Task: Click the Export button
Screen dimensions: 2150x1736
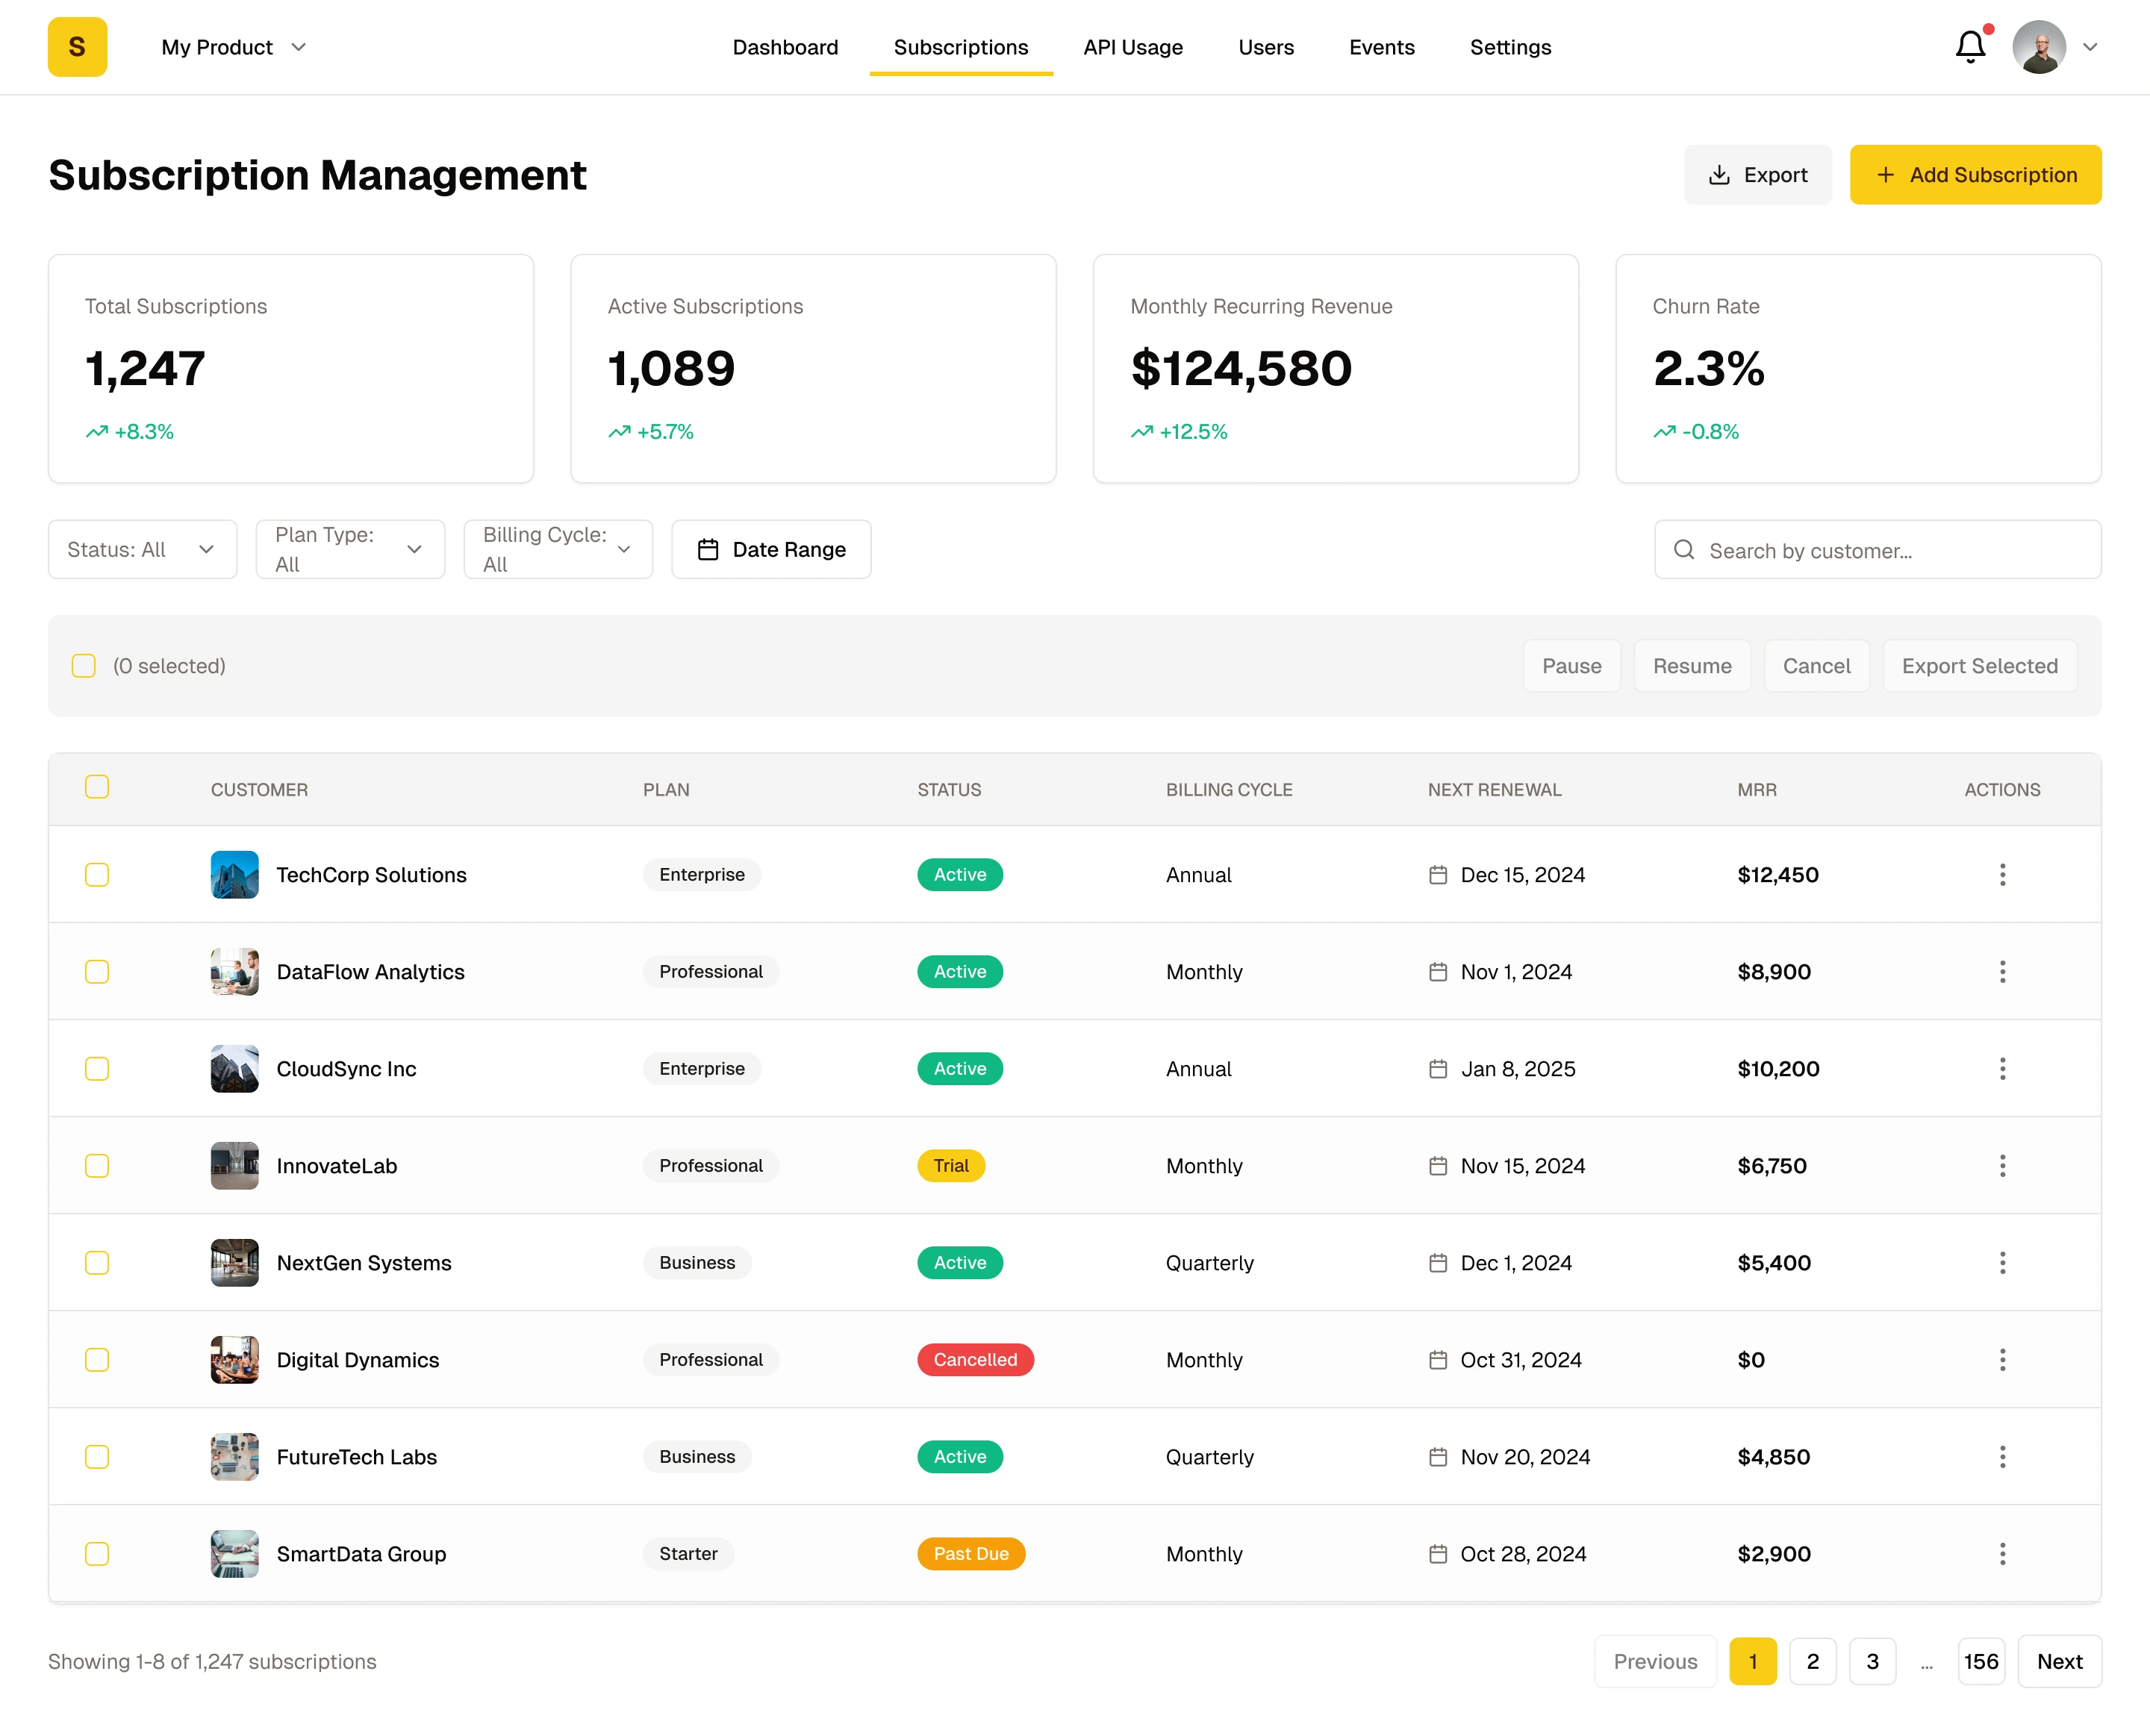Action: click(x=1757, y=175)
